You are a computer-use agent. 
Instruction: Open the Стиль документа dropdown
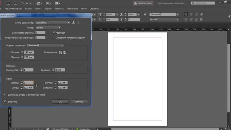click(52, 23)
